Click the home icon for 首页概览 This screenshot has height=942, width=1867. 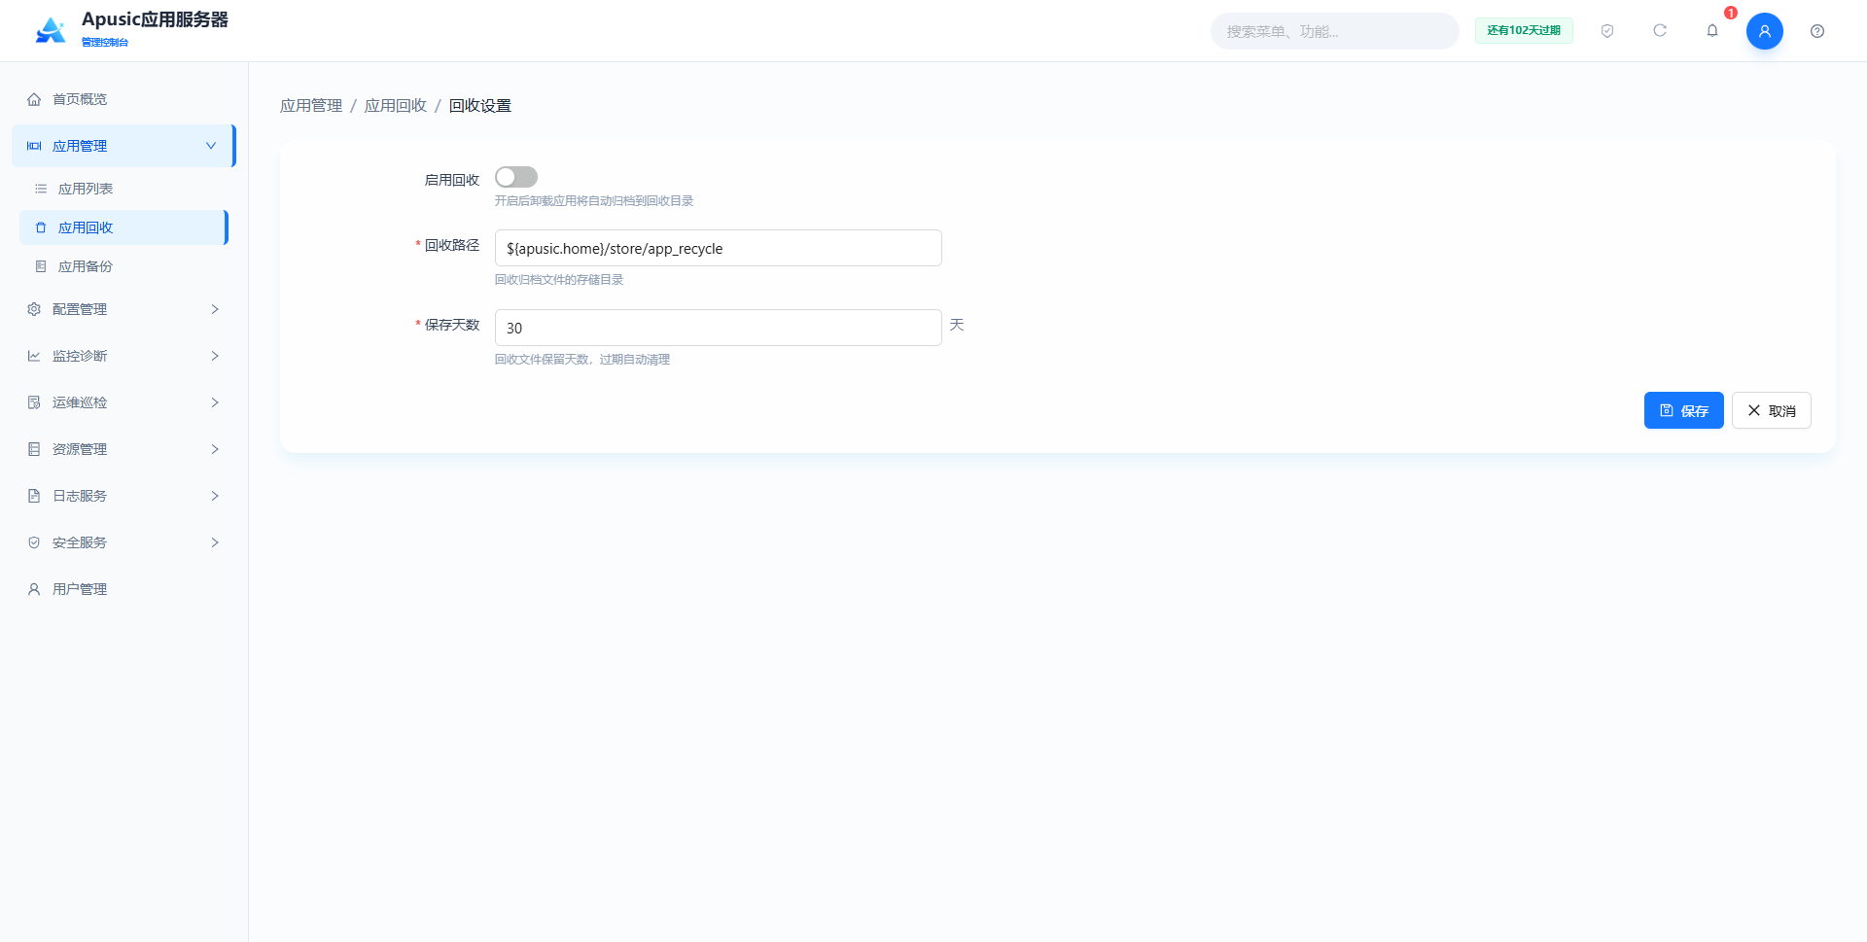point(34,99)
